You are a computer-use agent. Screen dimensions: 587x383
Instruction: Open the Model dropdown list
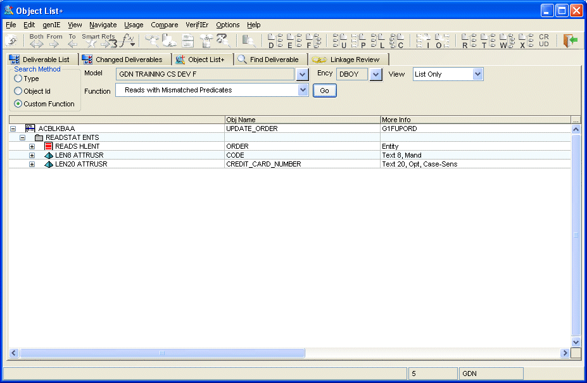point(301,75)
